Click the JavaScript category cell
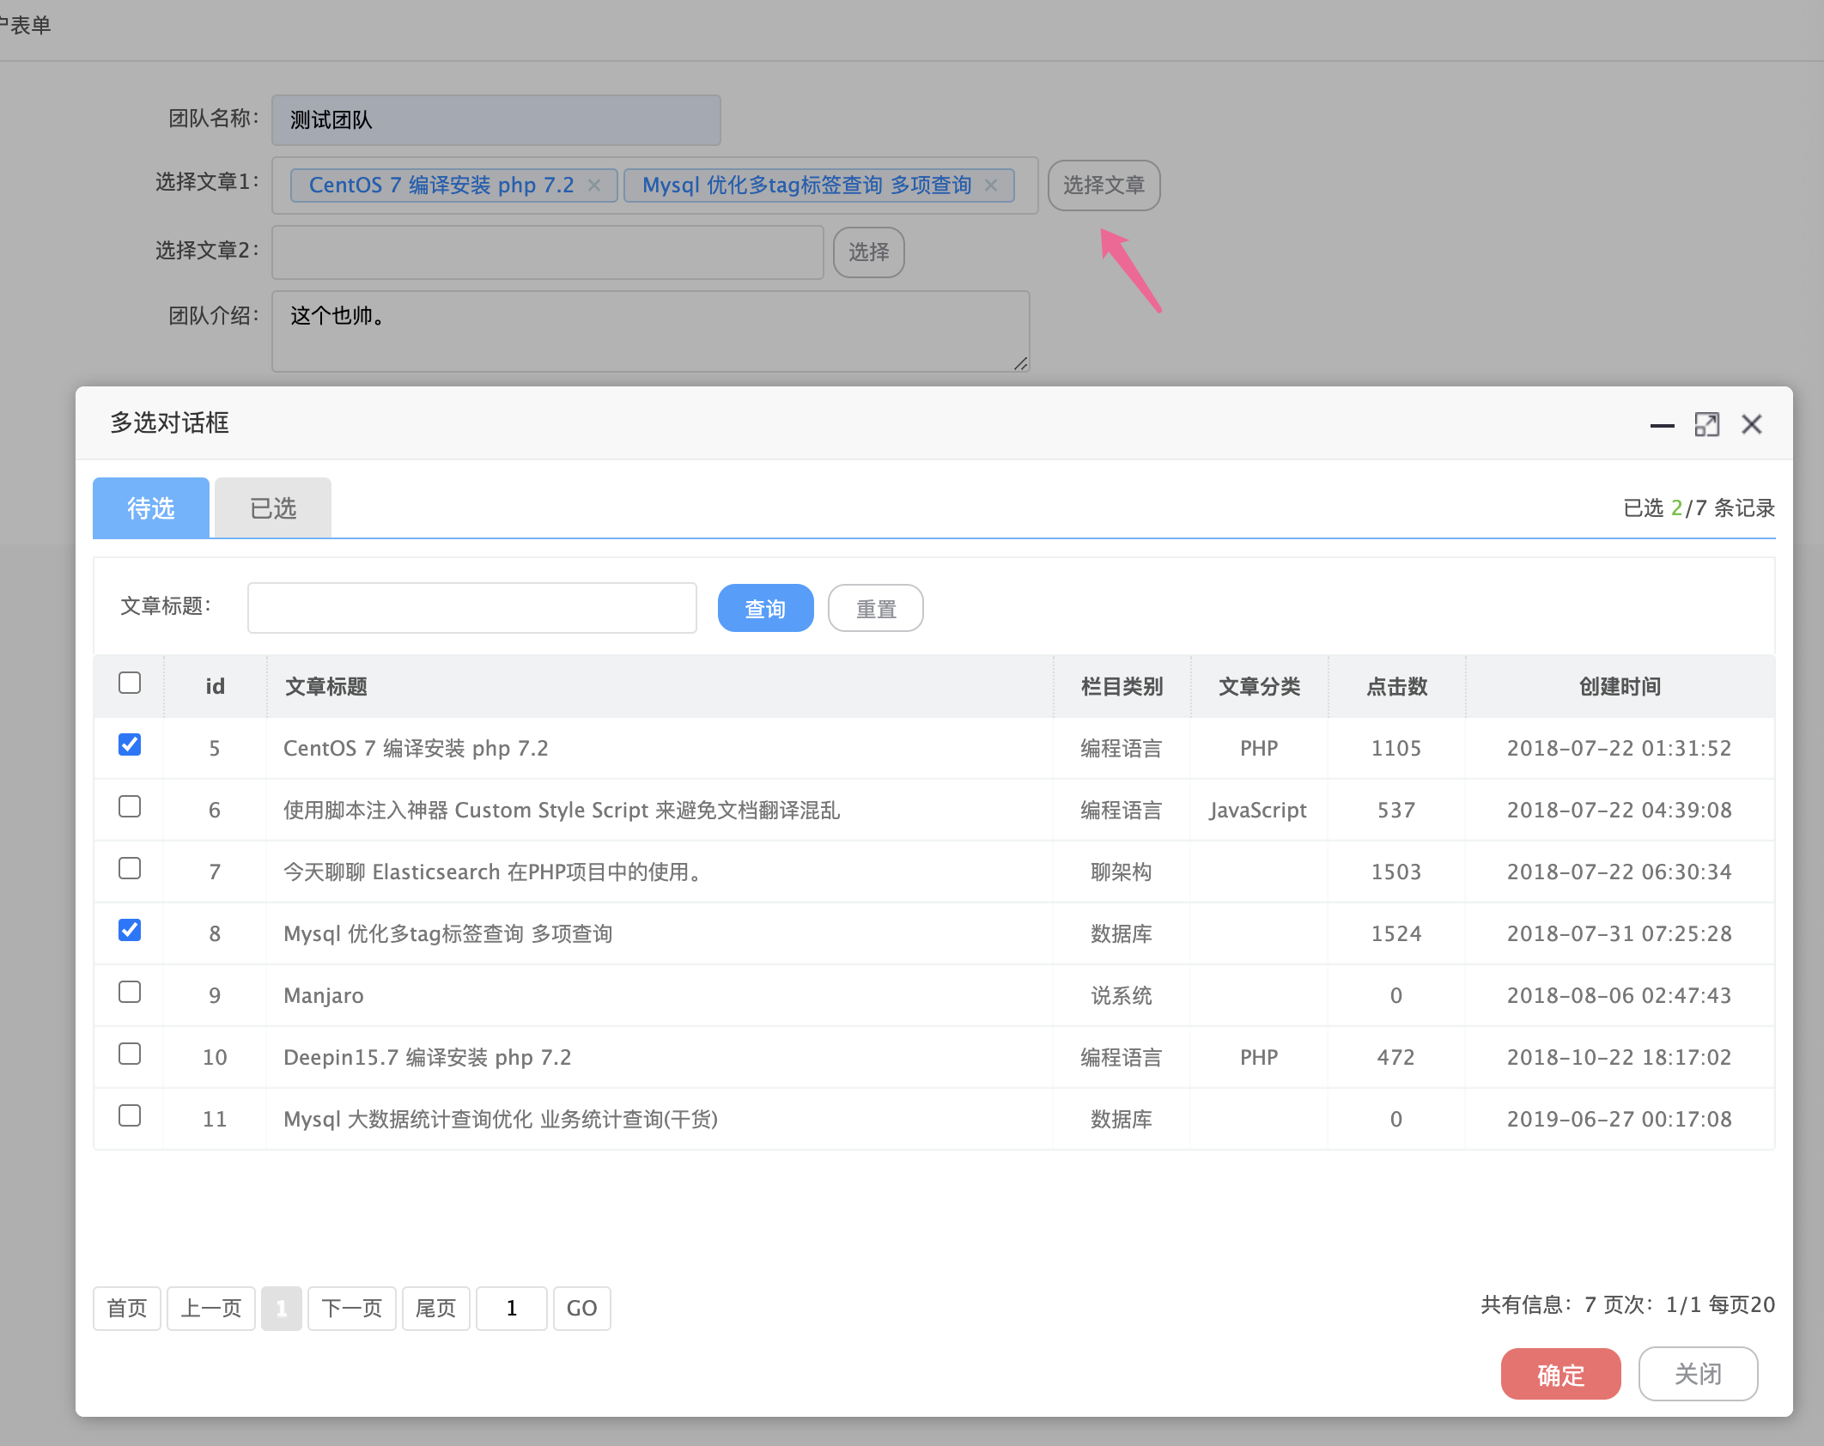 pos(1259,810)
